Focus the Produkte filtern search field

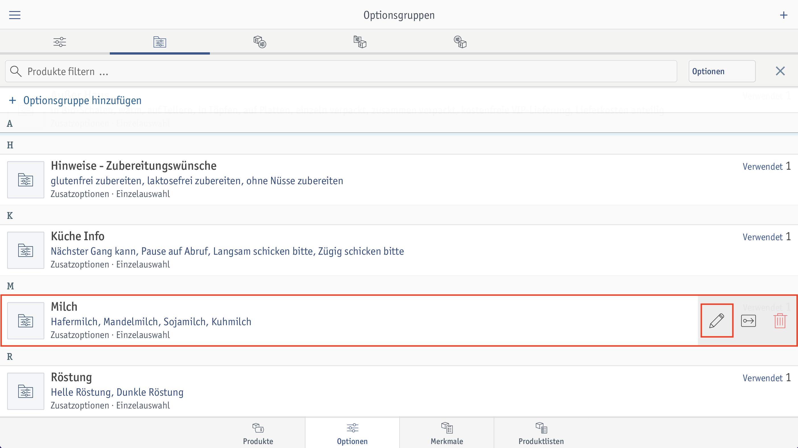click(341, 71)
